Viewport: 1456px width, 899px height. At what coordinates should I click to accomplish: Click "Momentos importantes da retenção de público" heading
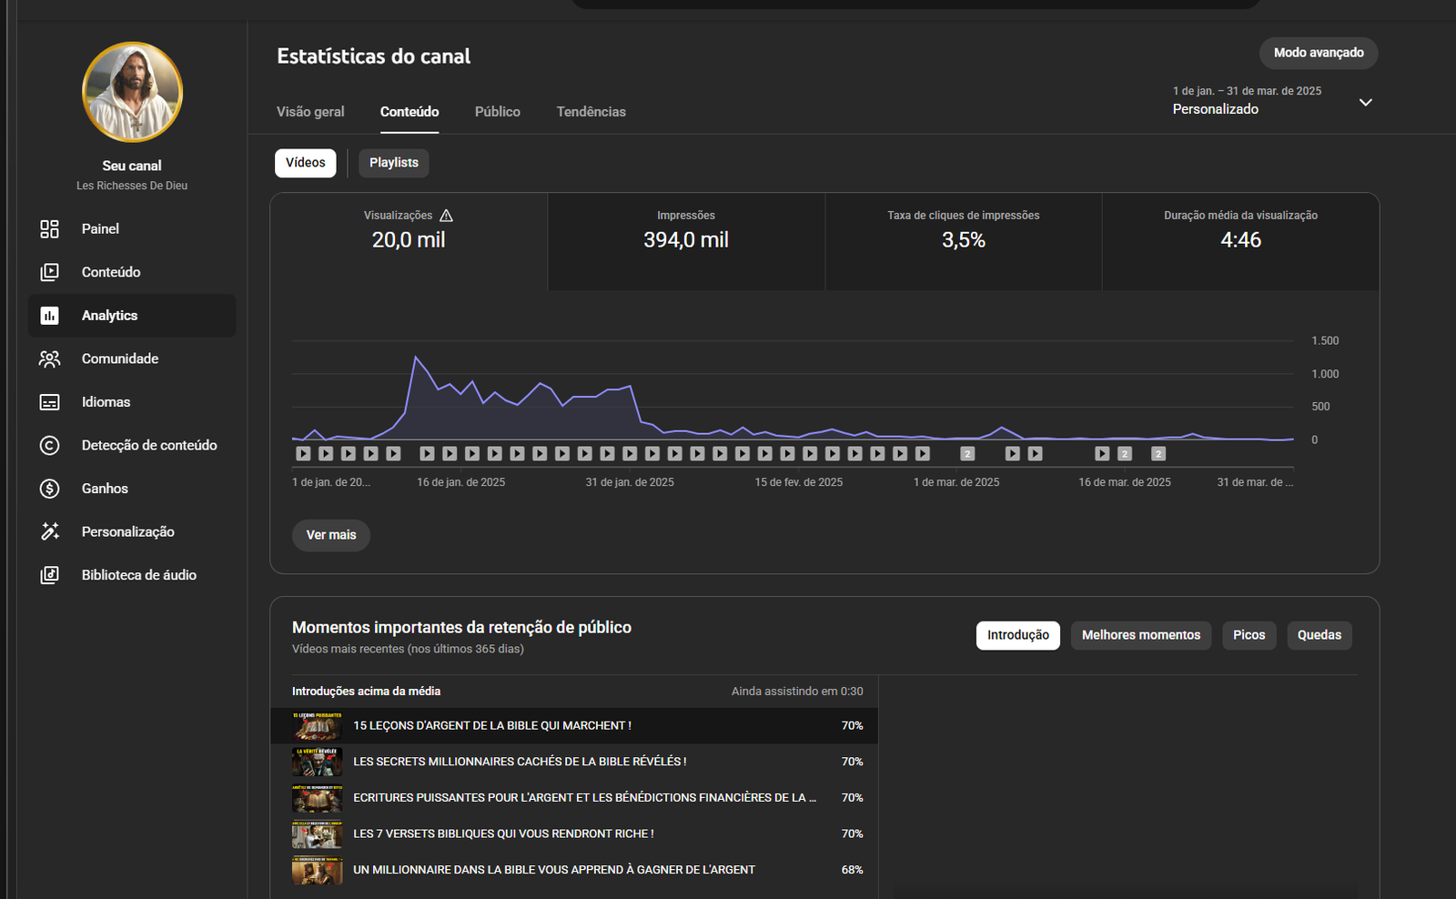tap(461, 628)
